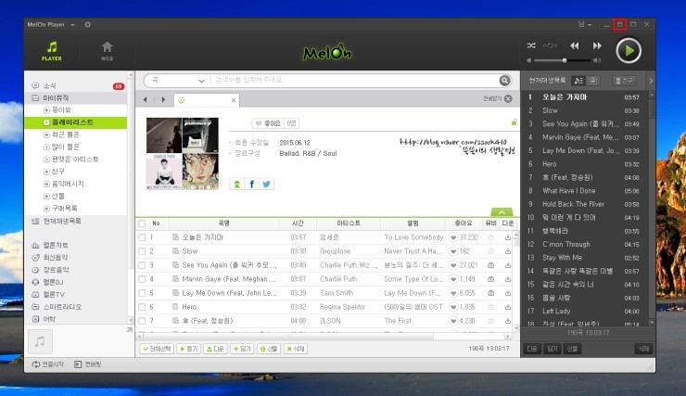Open the MelOn Player title dropdown
The image size is (686, 396).
72,25
